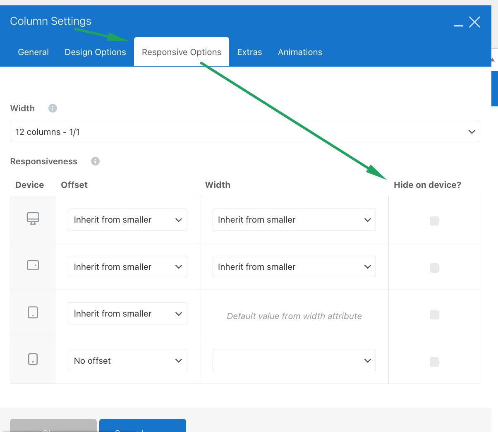Switch to the General tab
This screenshot has width=498, height=432.
34,52
